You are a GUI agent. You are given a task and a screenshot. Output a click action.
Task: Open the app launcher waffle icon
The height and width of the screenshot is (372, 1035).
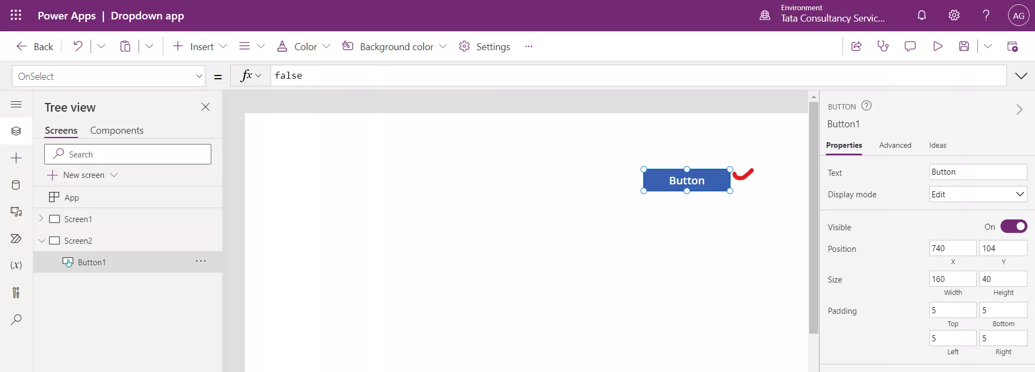coord(16,15)
